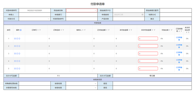Click 意见 field for 分管领导审批
This screenshot has width=195, height=93.
[152, 88]
